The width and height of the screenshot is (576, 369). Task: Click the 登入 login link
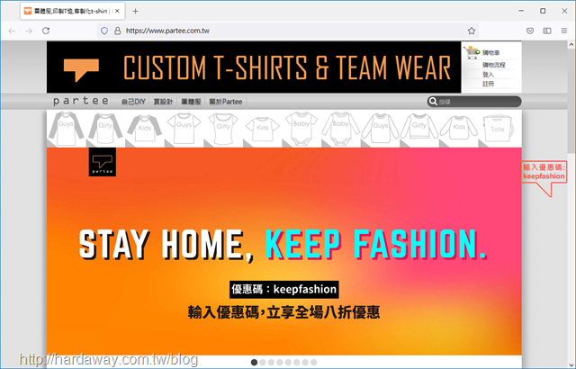point(488,75)
